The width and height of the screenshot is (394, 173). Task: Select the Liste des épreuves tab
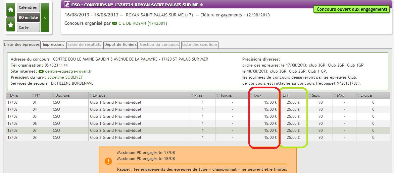[x=22, y=45]
